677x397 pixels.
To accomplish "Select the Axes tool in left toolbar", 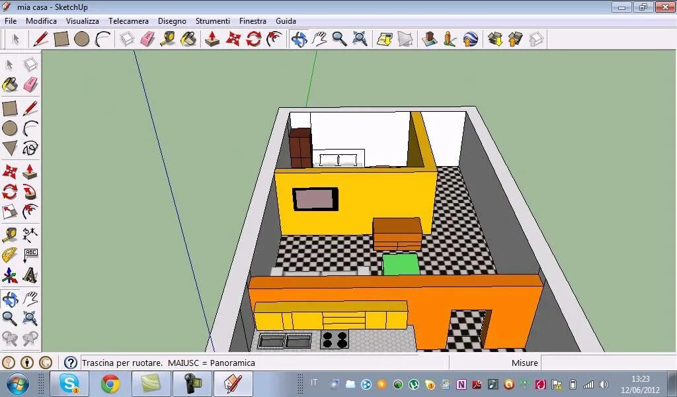I will (x=9, y=275).
